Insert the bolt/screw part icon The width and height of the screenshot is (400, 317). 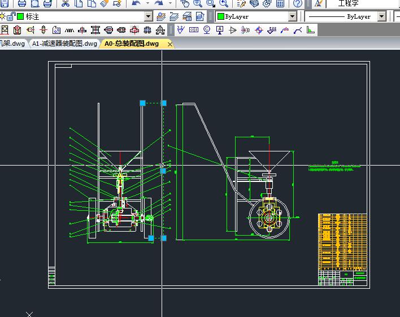click(x=31, y=30)
